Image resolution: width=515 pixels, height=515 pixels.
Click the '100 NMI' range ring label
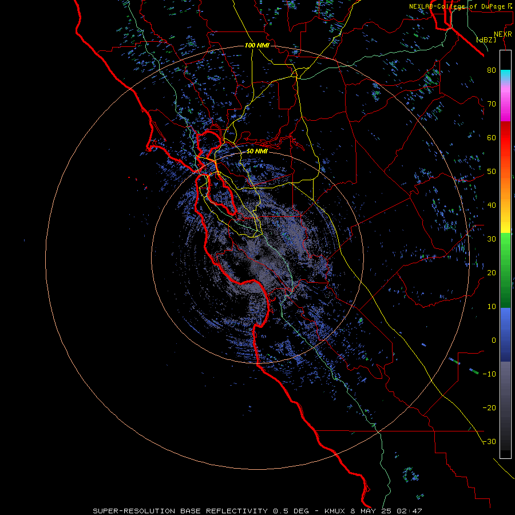[257, 45]
